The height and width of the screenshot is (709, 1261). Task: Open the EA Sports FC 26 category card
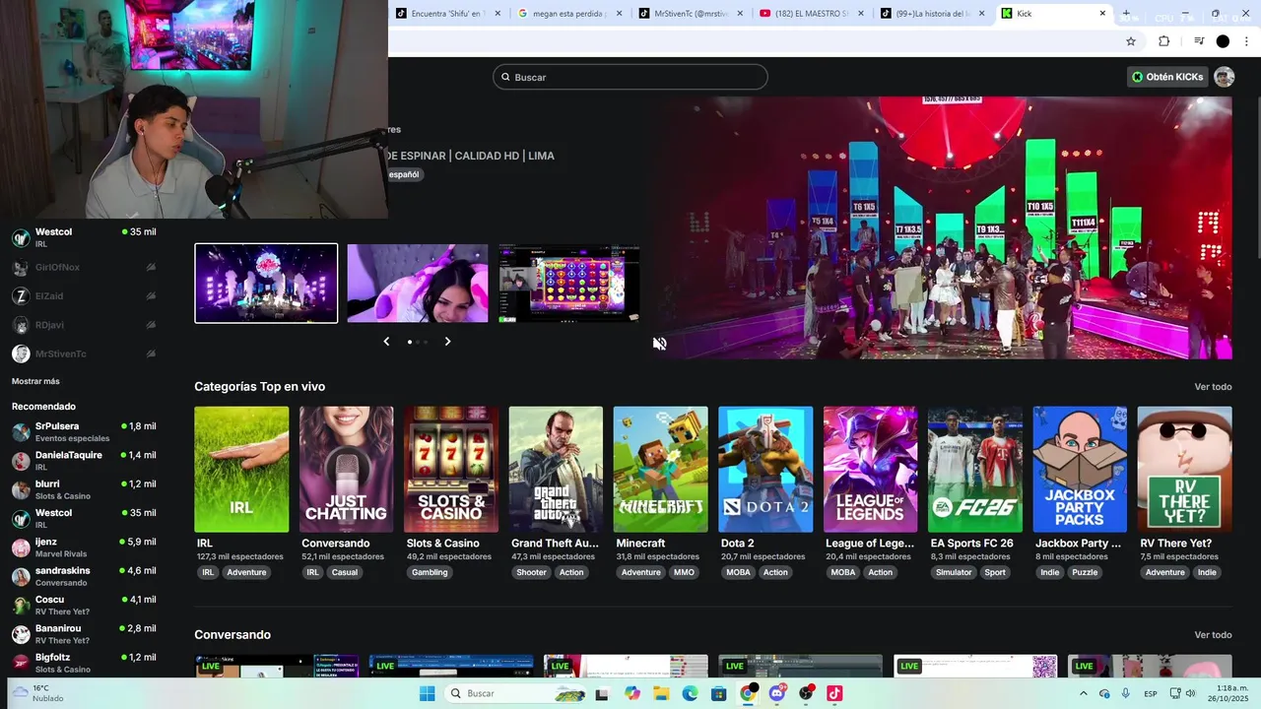coord(975,470)
